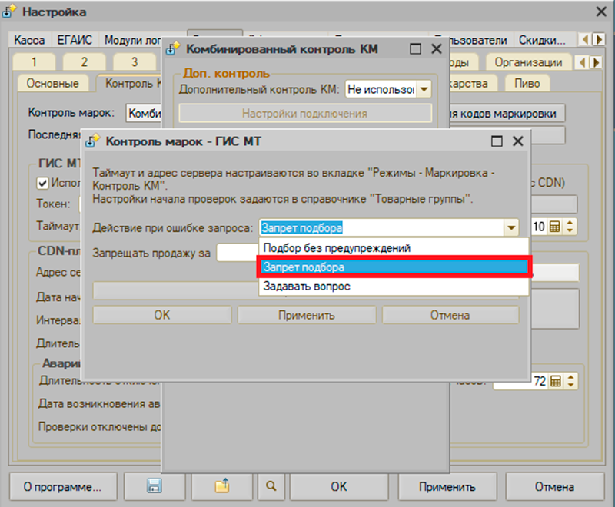This screenshot has height=507, width=615.
Task: Click the save floppy disk icon button
Action: pos(154,486)
